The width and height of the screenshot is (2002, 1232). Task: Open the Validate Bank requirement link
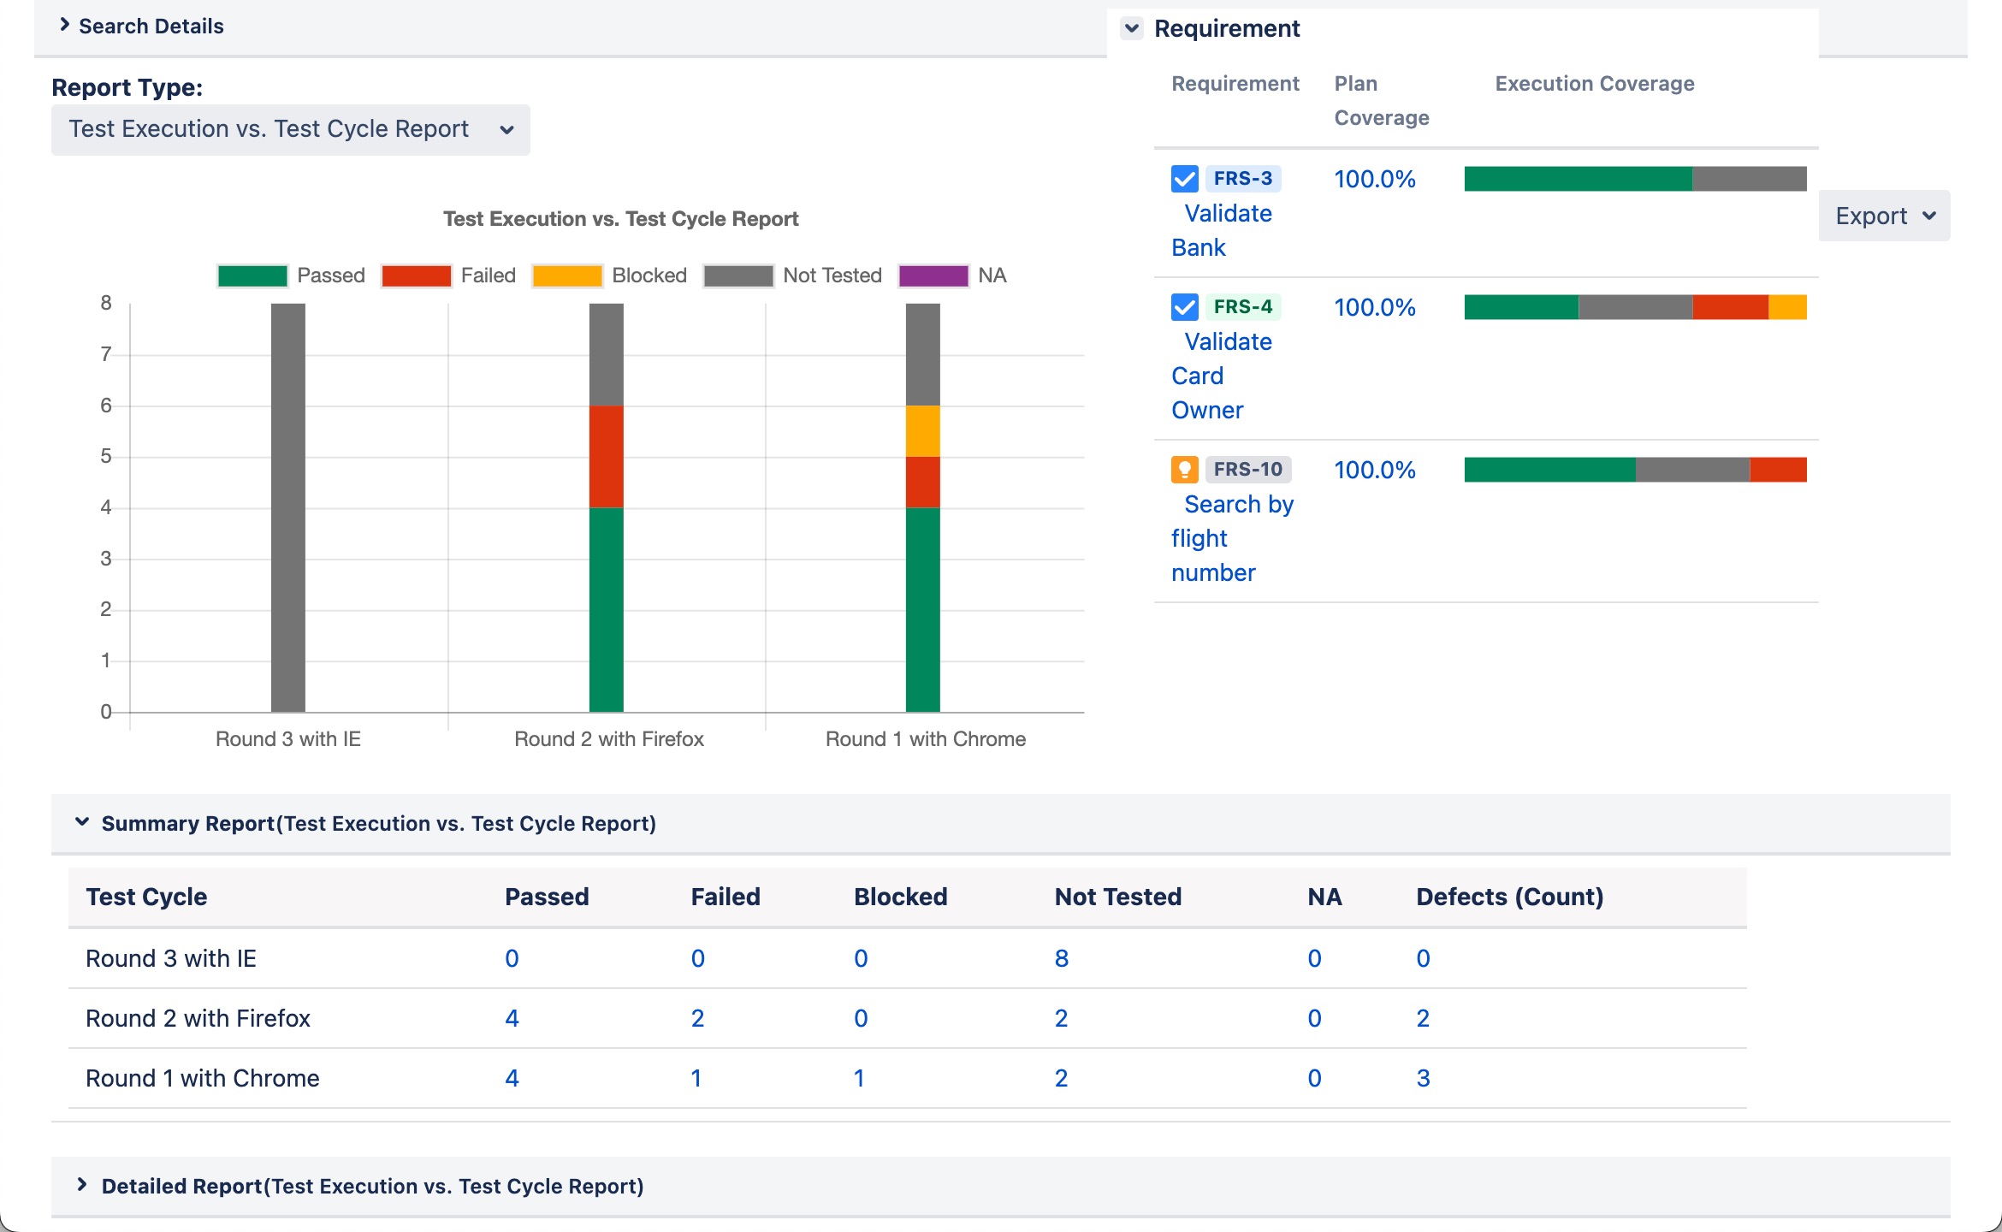1222,230
